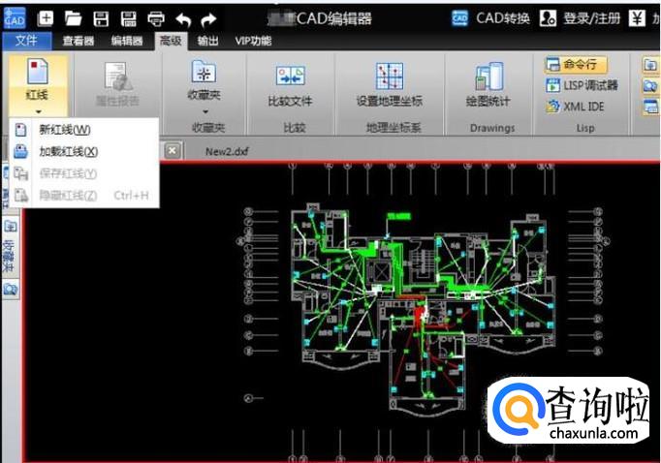Click the side panel icon above the 收藏夹 tab
661x463 pixels.
coord(10,227)
